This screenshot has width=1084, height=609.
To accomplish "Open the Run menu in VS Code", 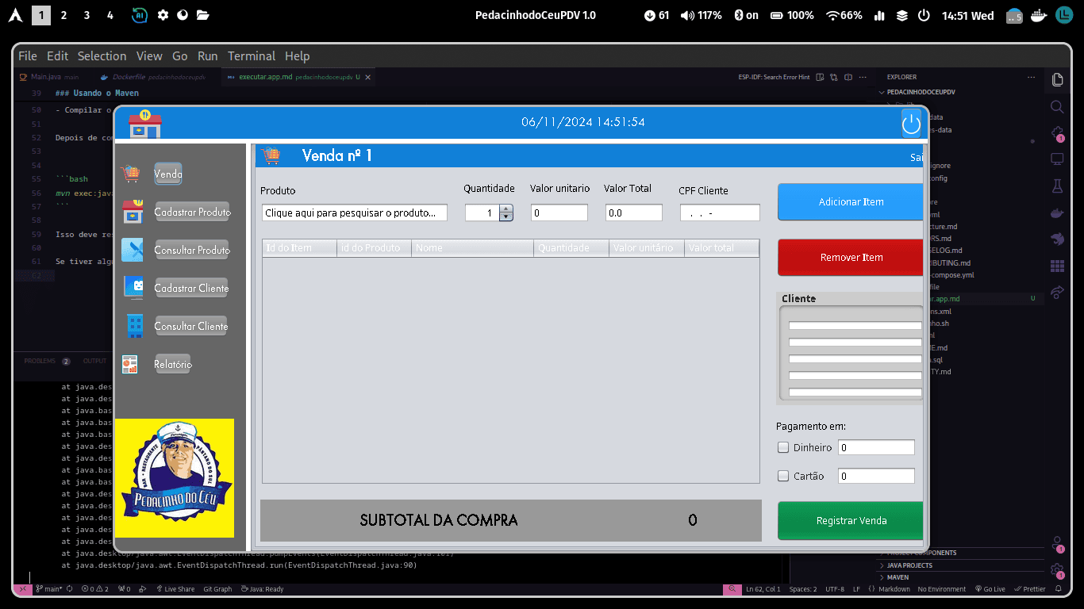I will click(208, 56).
